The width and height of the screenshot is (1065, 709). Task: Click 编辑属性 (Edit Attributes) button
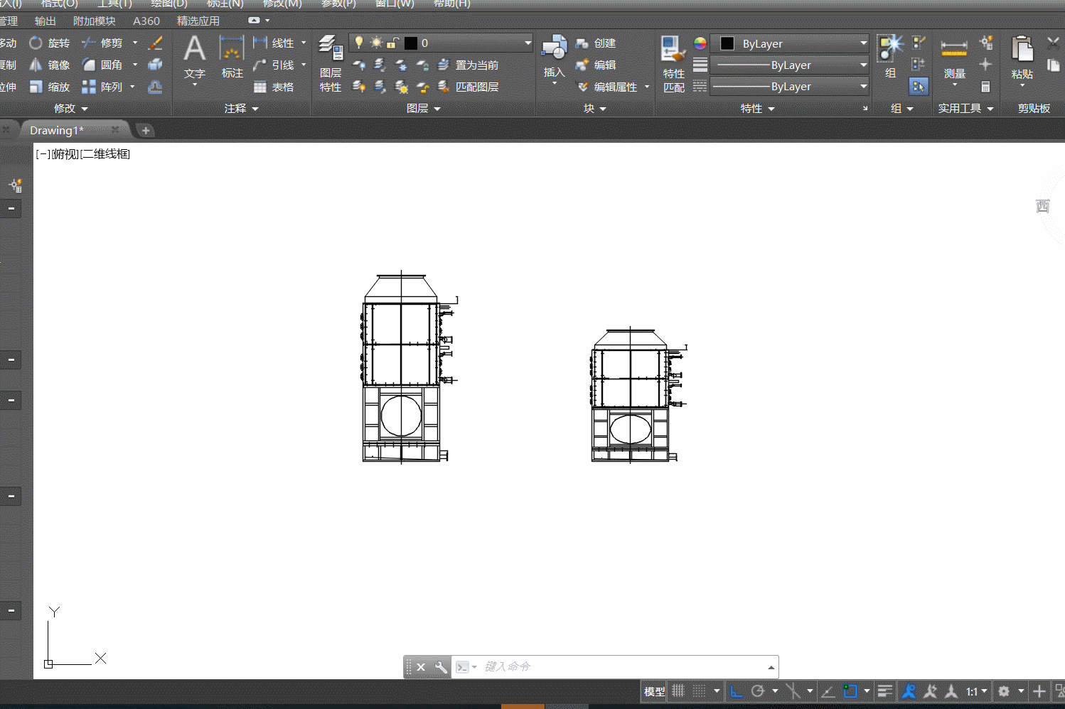[608, 87]
